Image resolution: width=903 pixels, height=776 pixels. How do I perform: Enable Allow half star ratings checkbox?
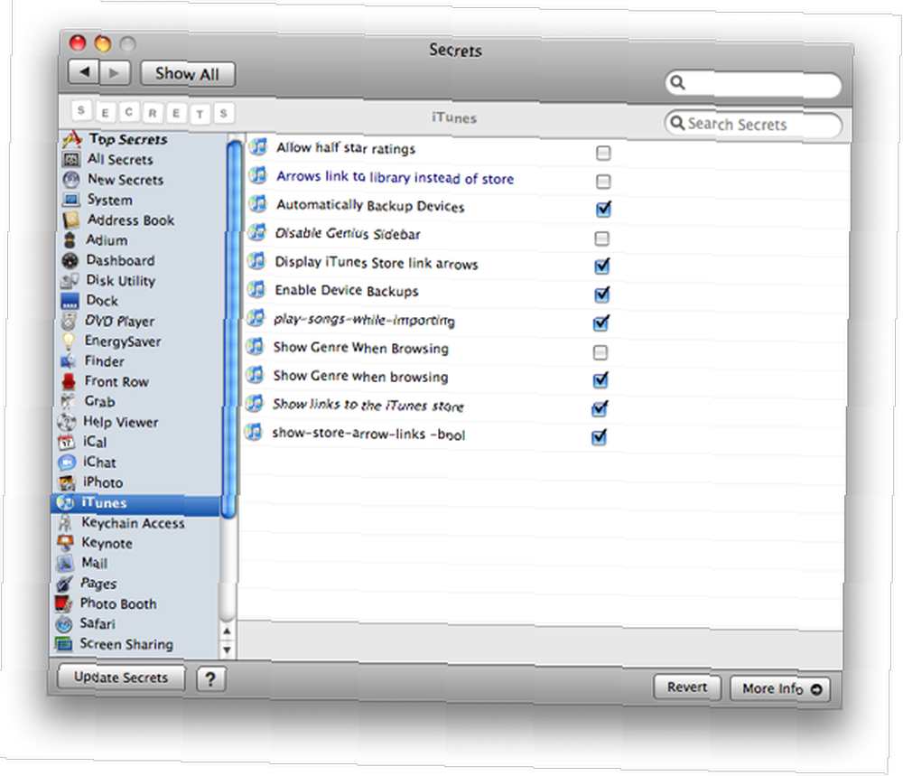pos(603,153)
